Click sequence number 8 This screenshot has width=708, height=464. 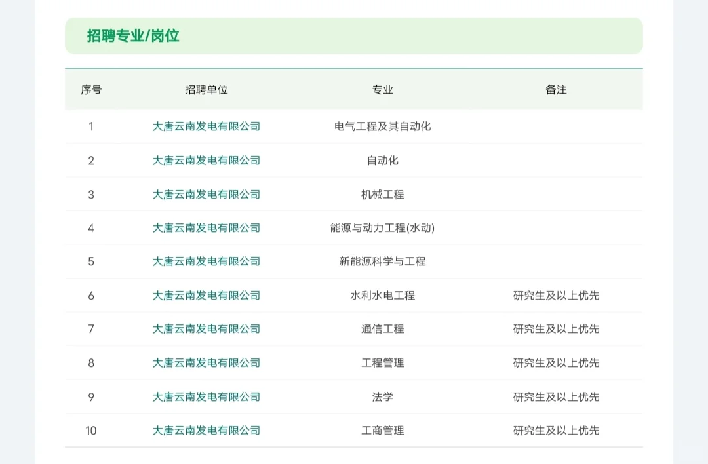point(91,363)
